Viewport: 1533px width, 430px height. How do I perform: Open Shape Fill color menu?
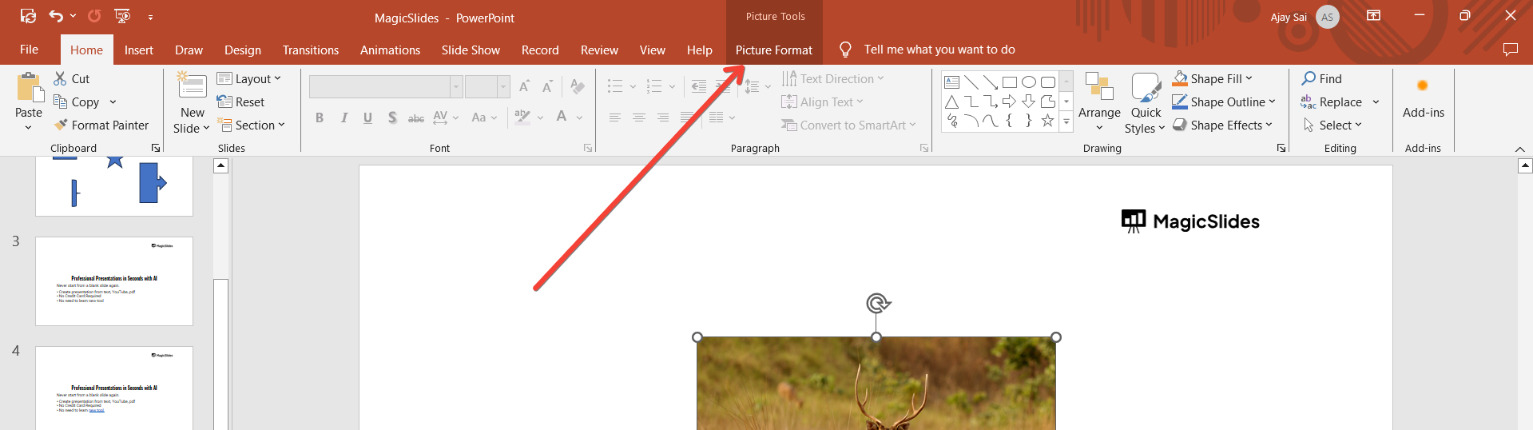pyautogui.click(x=1213, y=78)
